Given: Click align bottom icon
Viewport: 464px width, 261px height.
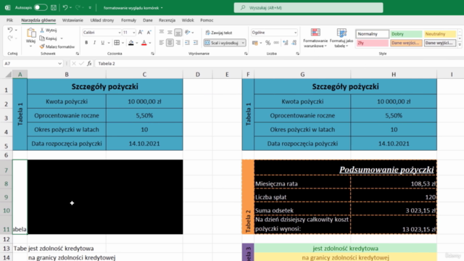Looking at the screenshot, I should [x=178, y=32].
